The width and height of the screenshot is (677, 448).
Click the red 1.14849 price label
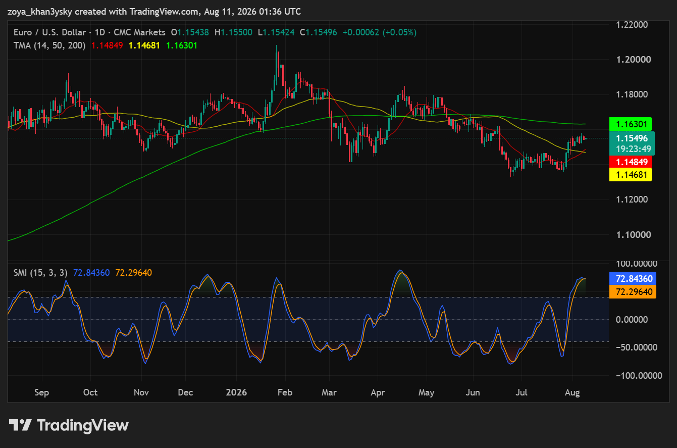click(631, 162)
